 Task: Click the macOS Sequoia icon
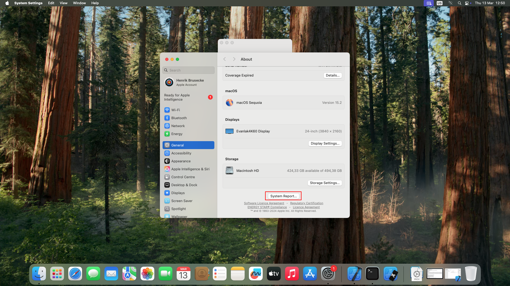(x=229, y=102)
